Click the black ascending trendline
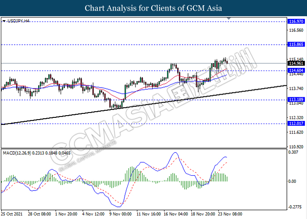Viewport: 307px width, 219px height. point(144,105)
